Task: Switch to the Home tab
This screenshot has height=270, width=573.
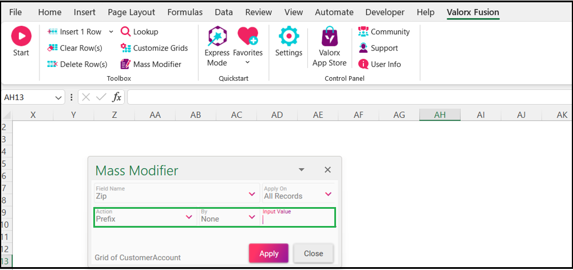Action: point(50,12)
